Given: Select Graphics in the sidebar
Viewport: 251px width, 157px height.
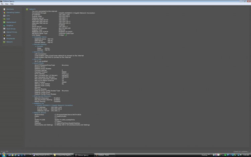Looking at the screenshot, I should [10, 25].
